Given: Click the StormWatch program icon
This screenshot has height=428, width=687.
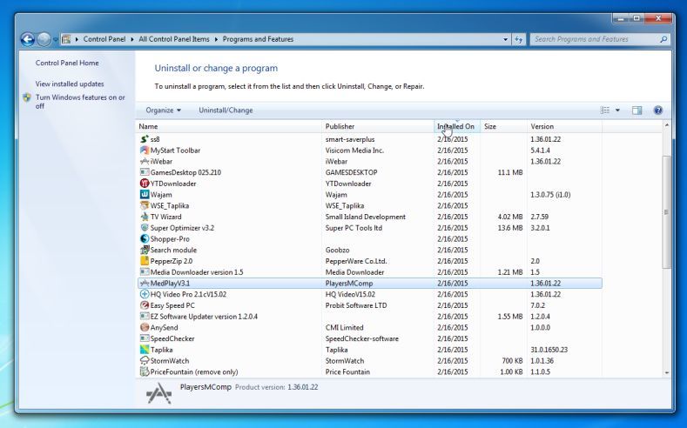Looking at the screenshot, I should pyautogui.click(x=145, y=361).
